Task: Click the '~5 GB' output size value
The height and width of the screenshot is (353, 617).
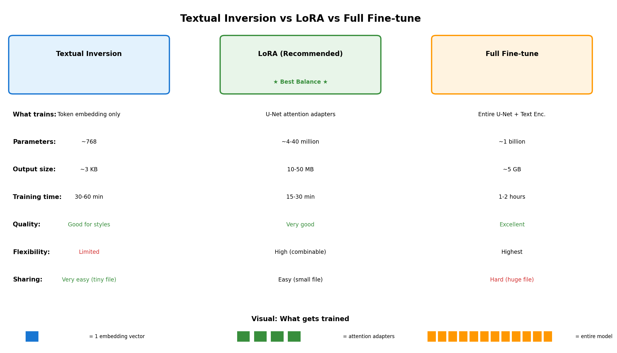Action: [512, 169]
